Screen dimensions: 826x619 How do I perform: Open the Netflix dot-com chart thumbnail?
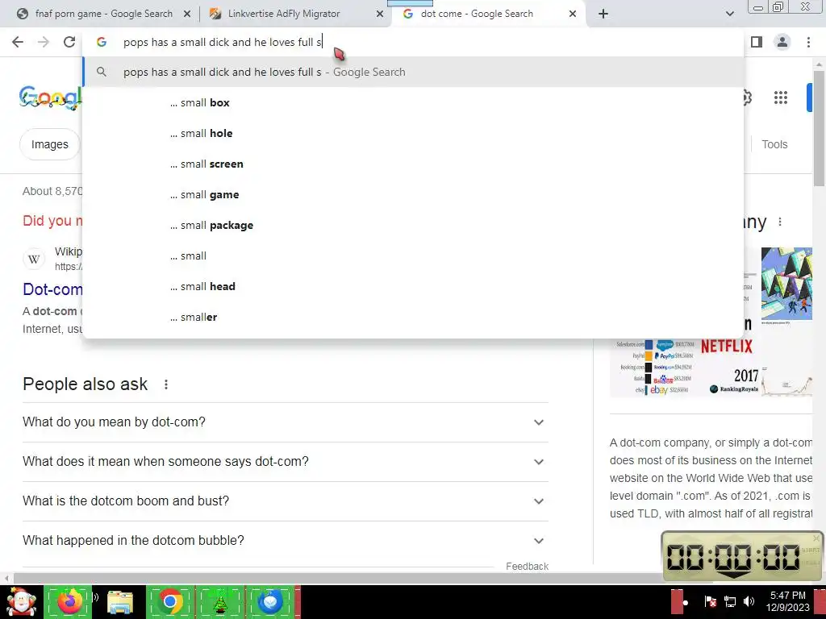pyautogui.click(x=684, y=367)
